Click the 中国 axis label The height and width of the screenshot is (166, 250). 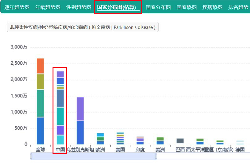point(60,150)
